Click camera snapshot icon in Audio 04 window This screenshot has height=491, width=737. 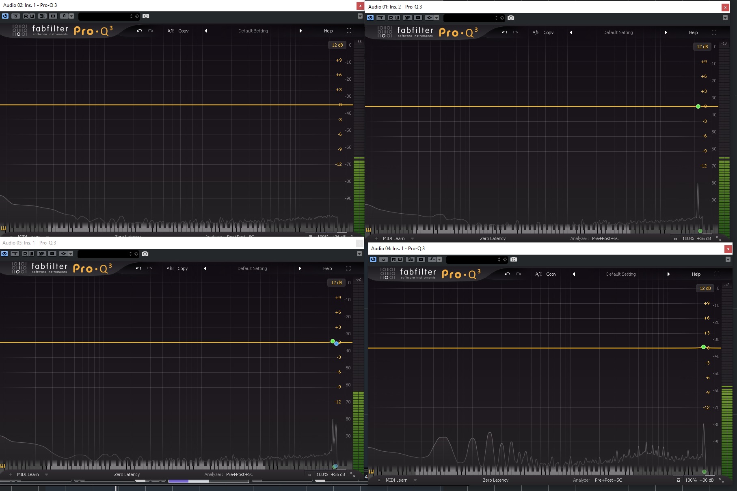click(514, 259)
